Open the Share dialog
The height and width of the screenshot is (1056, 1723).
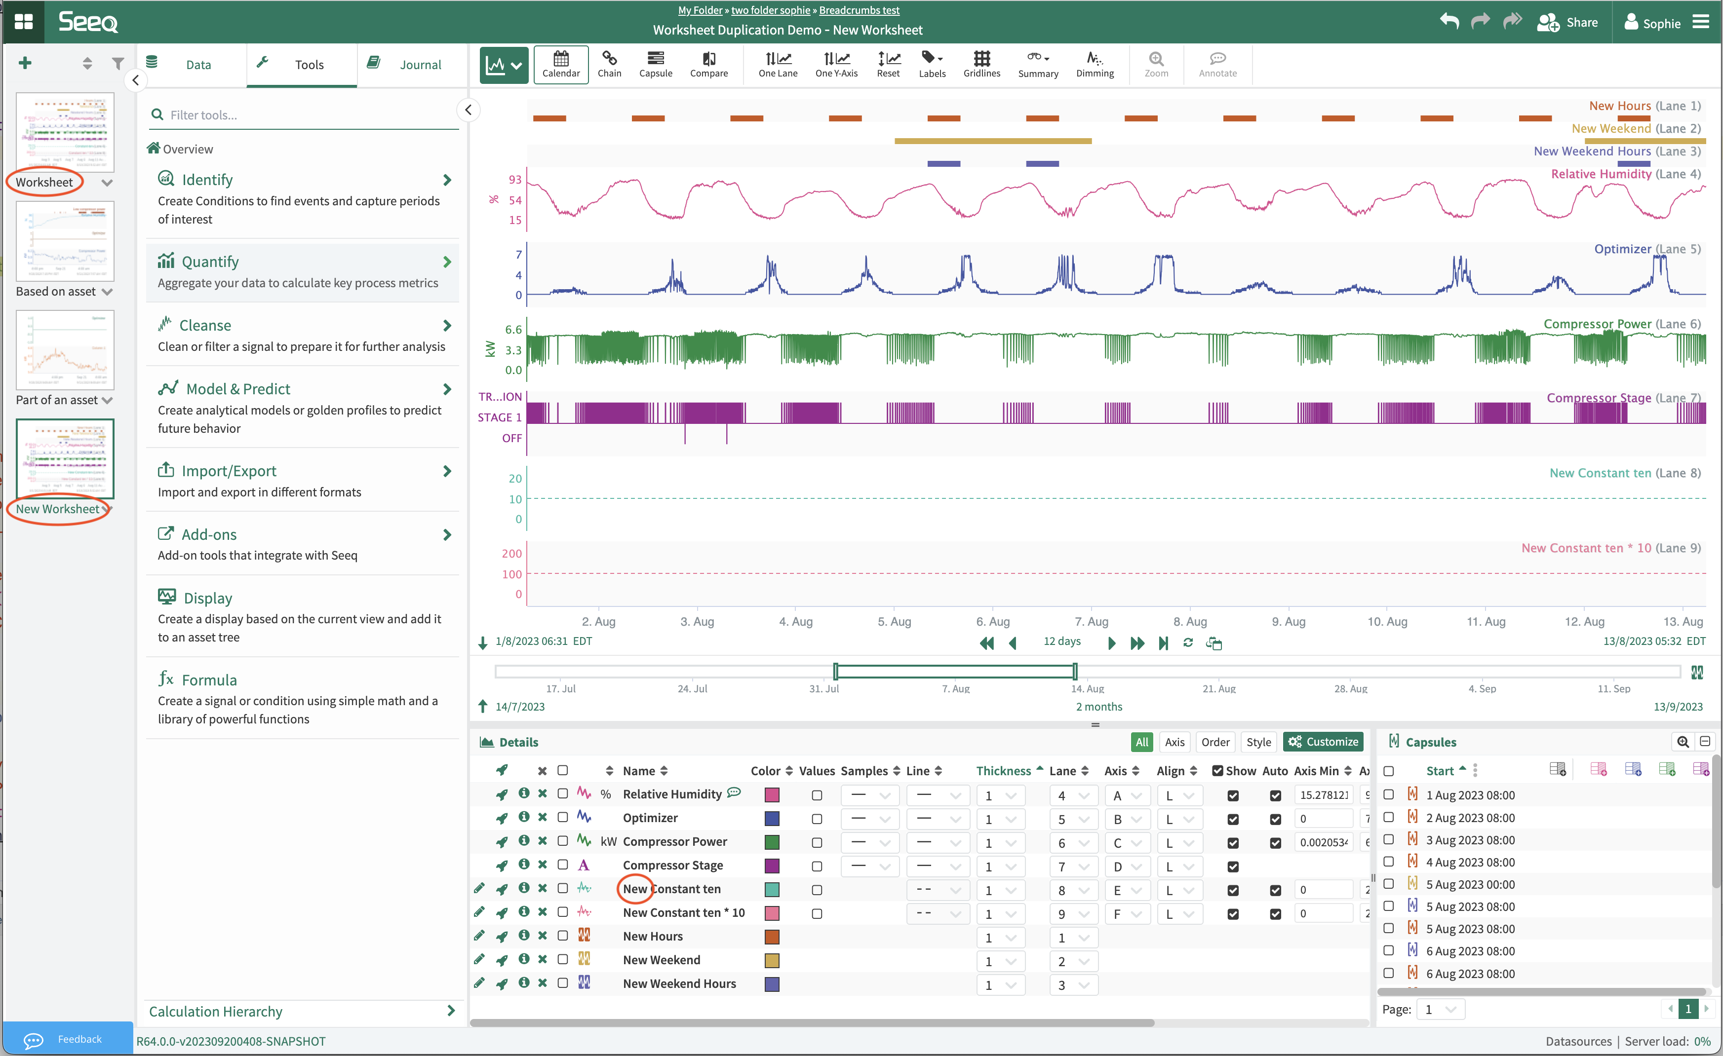[1567, 22]
